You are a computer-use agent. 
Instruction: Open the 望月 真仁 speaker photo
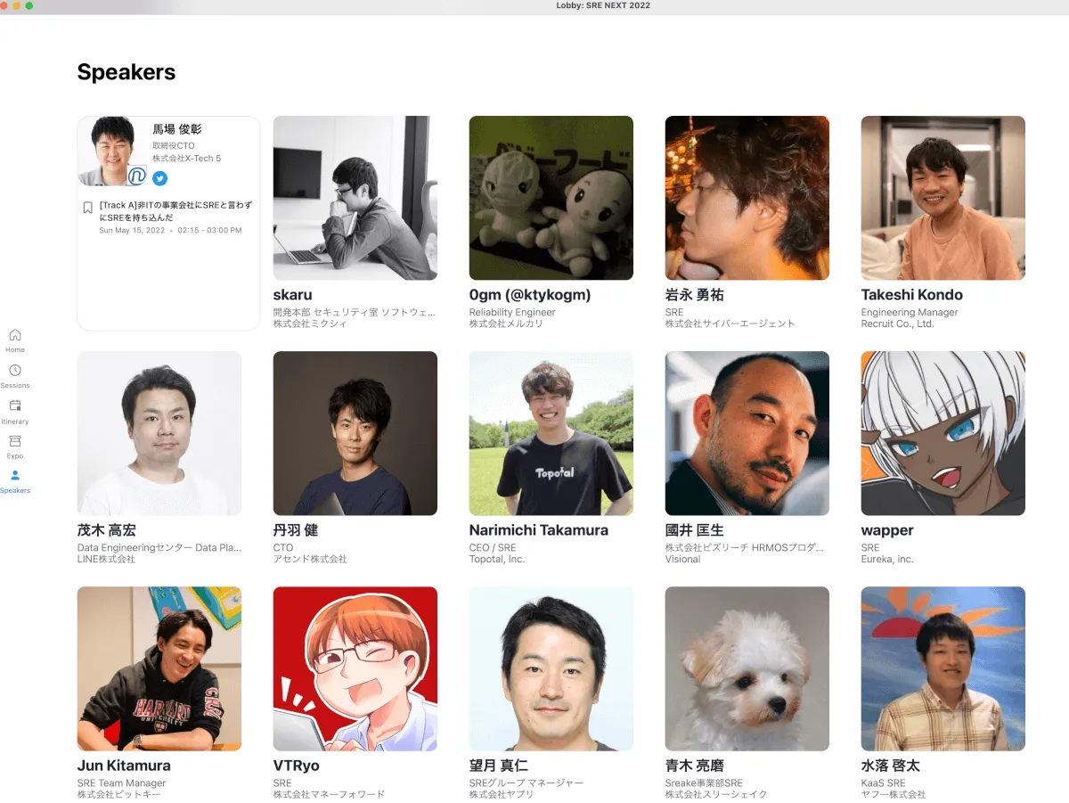coord(551,668)
